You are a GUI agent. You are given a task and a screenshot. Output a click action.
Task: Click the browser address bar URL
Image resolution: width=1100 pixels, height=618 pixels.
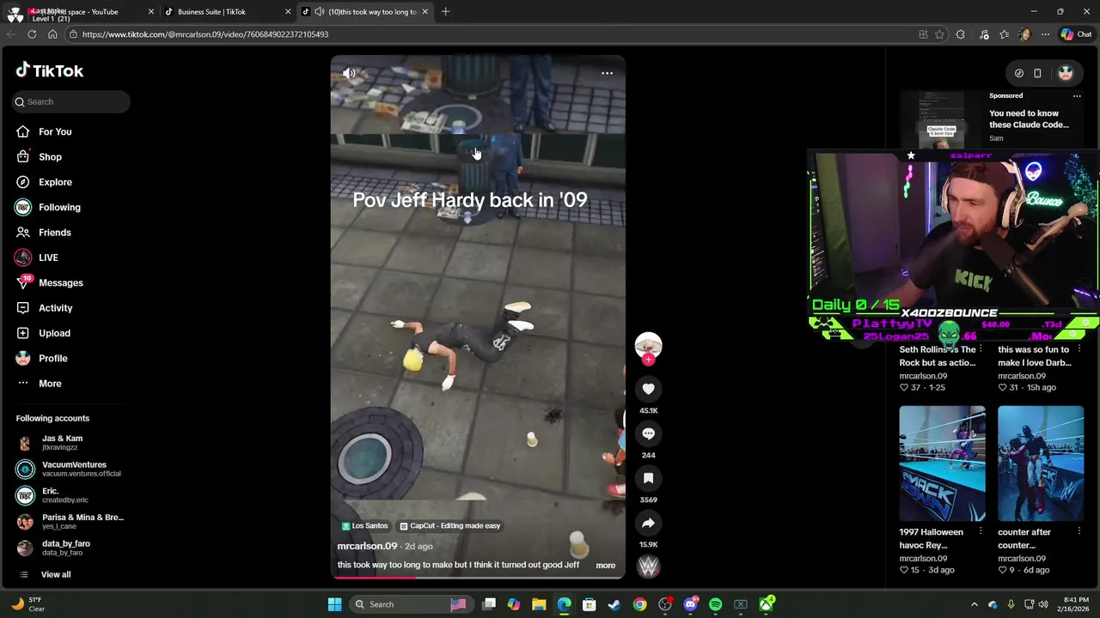click(205, 34)
